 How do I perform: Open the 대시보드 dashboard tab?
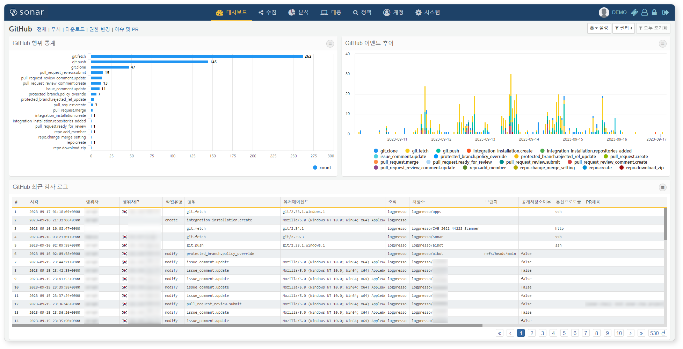click(x=231, y=13)
